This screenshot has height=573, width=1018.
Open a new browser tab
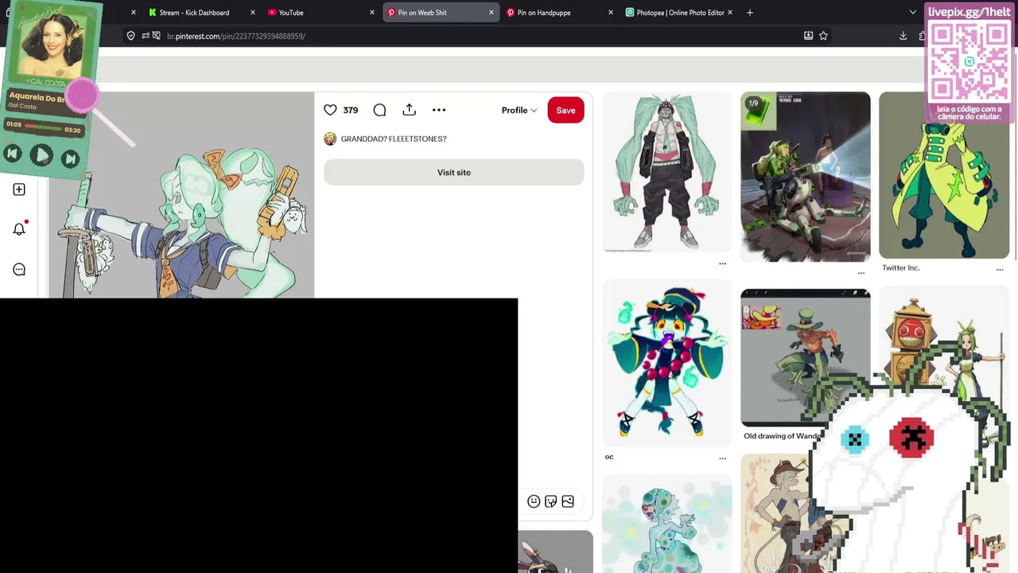pos(750,13)
